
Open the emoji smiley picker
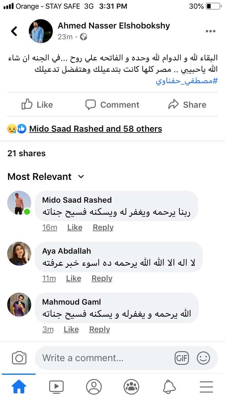(203, 358)
